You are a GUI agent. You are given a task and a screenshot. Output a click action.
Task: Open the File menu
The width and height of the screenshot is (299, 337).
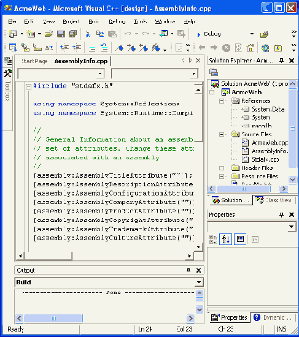[12, 21]
